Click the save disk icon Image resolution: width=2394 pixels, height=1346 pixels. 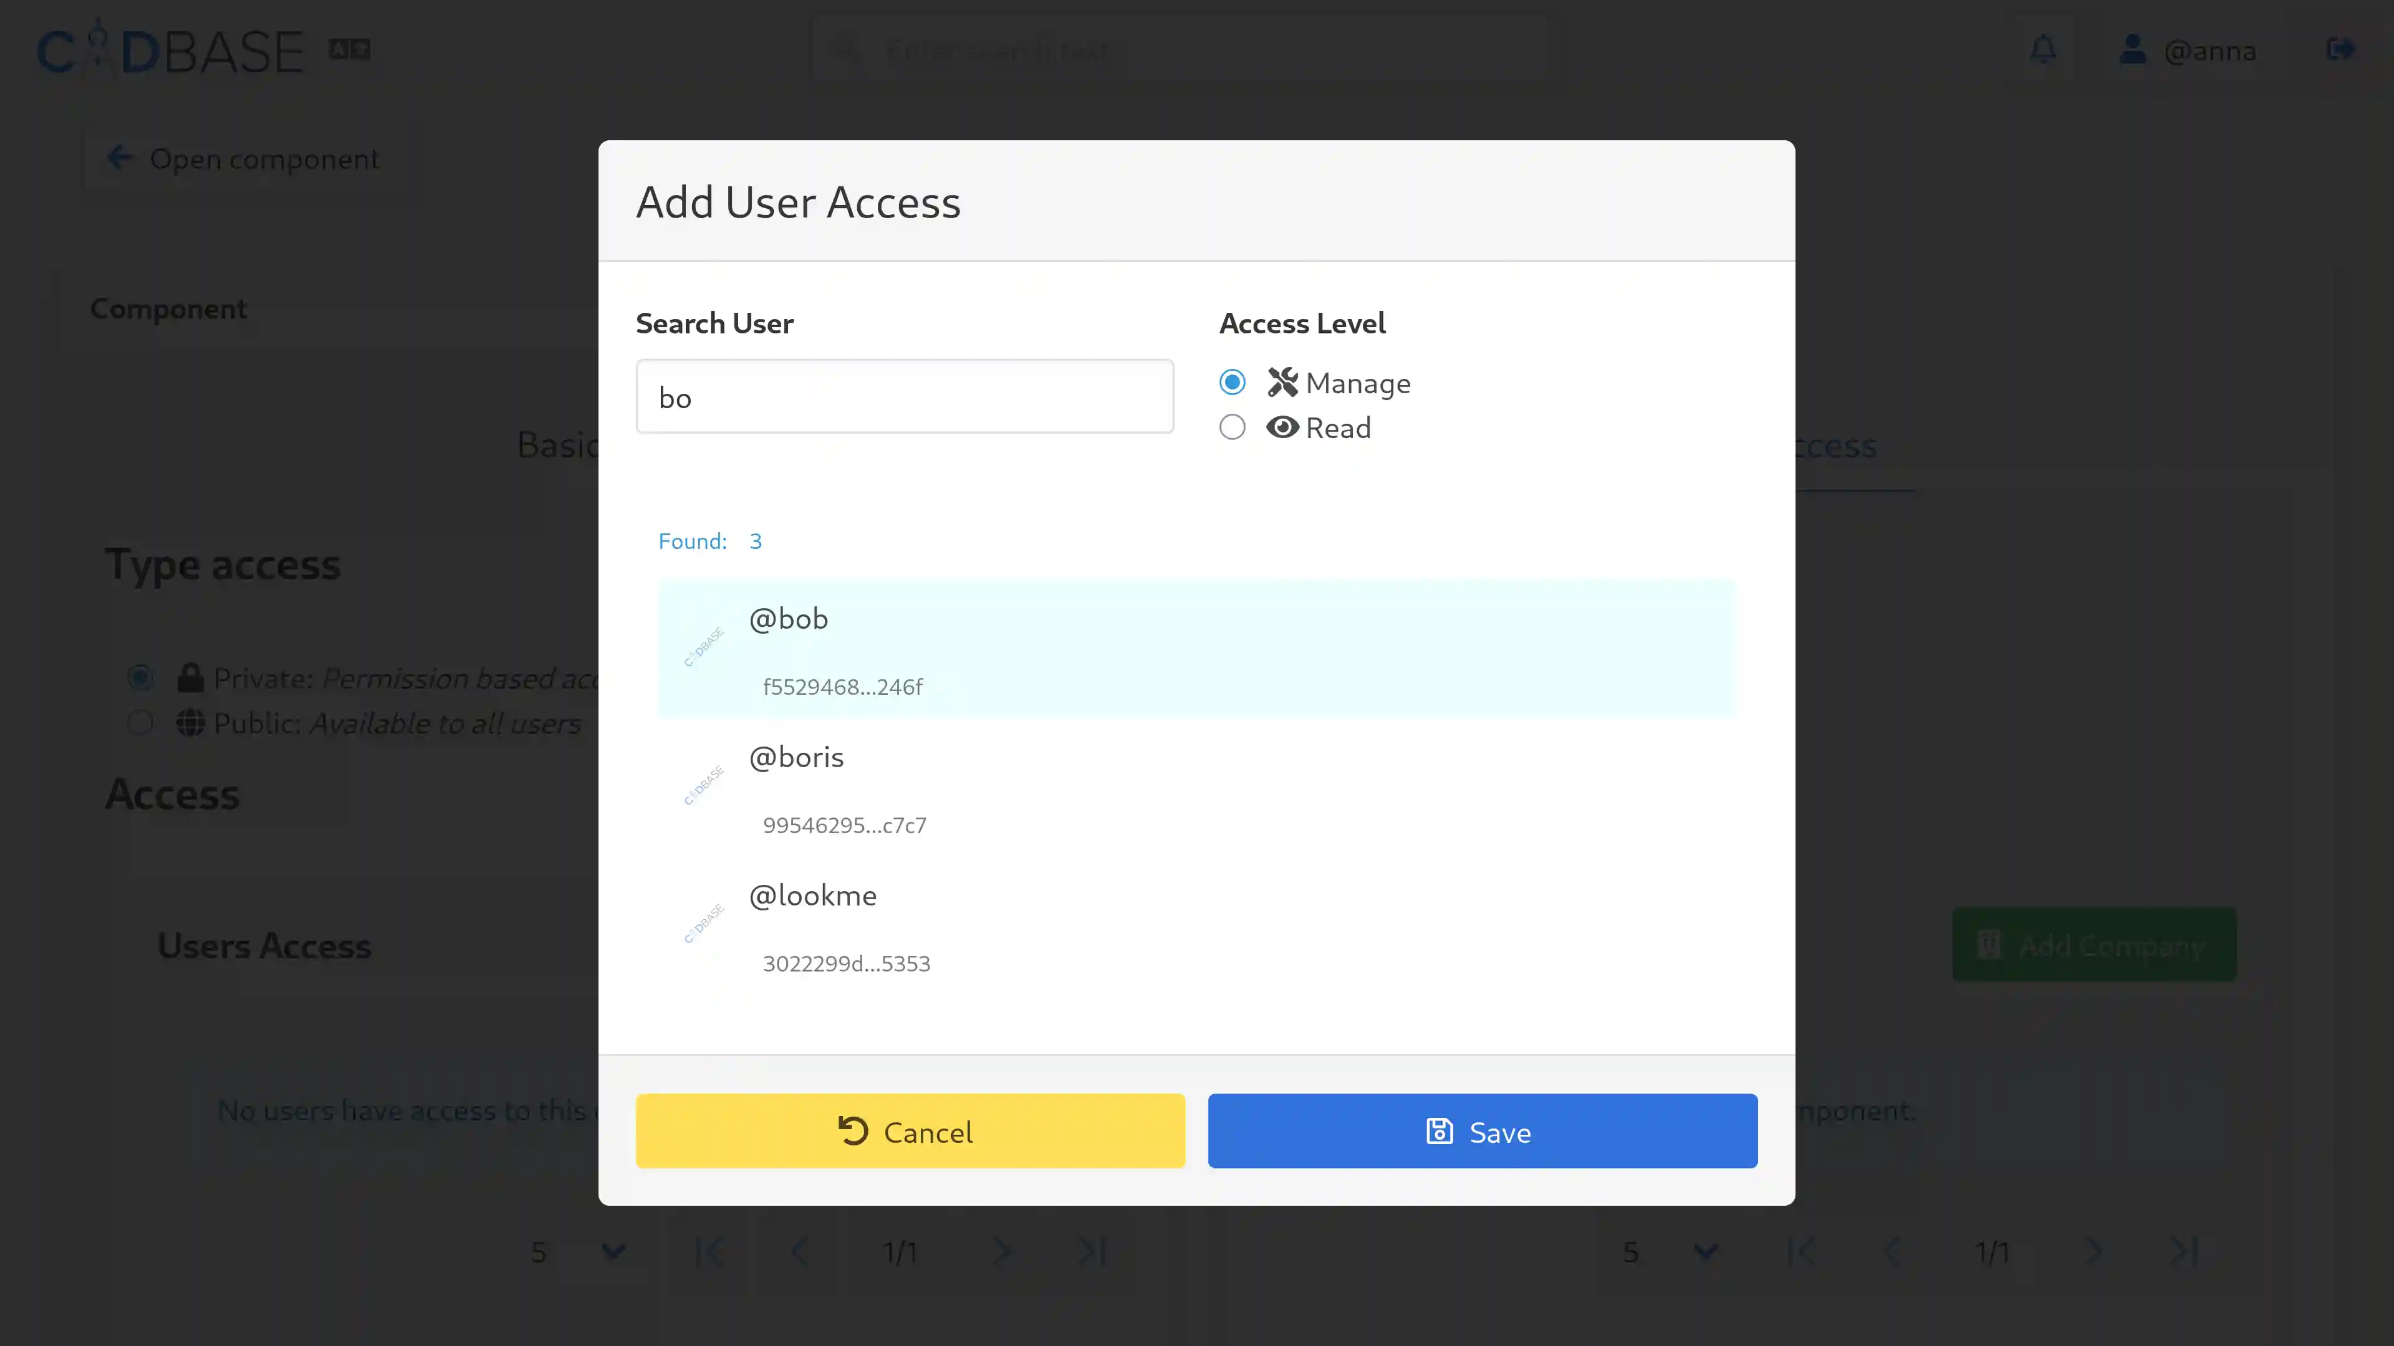(1439, 1130)
